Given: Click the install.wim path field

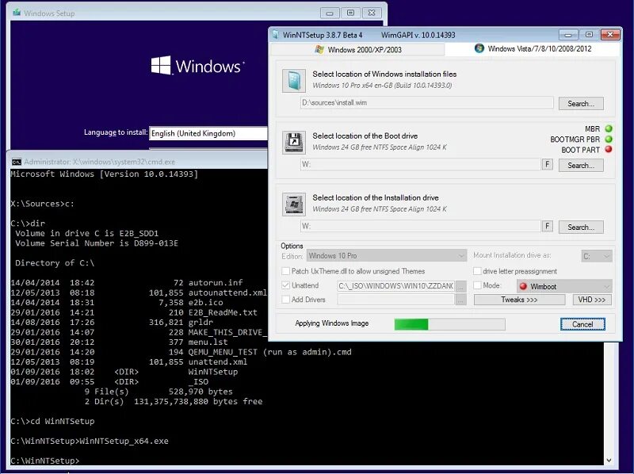Looking at the screenshot, I should tap(426, 103).
